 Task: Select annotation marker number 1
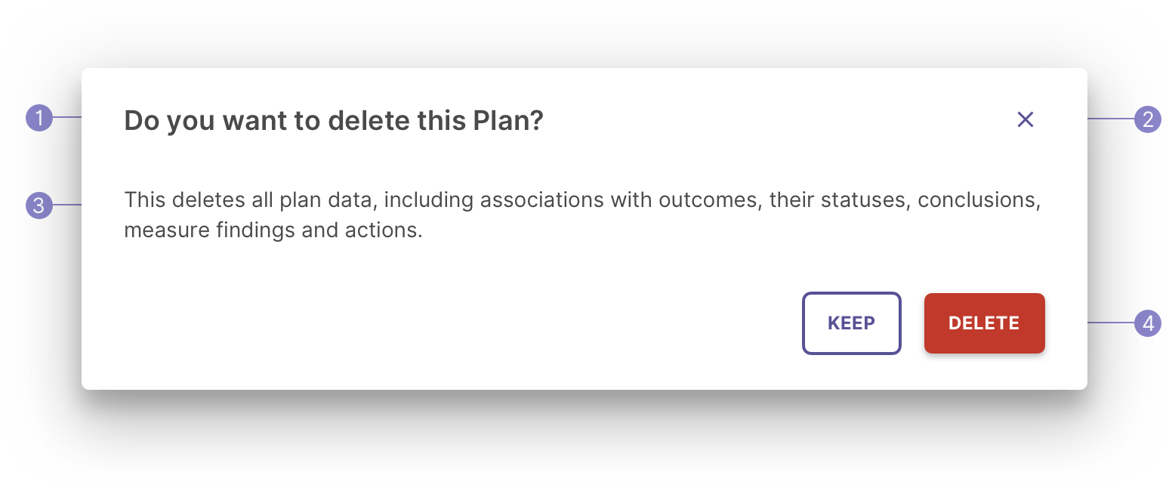[39, 118]
